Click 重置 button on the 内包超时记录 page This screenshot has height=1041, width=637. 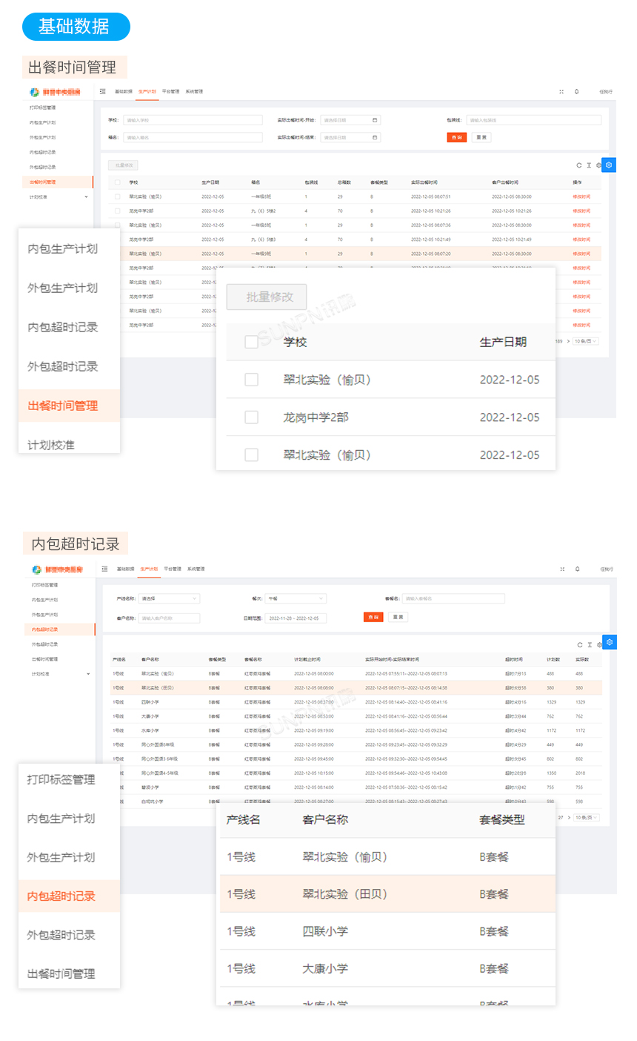coord(398,617)
